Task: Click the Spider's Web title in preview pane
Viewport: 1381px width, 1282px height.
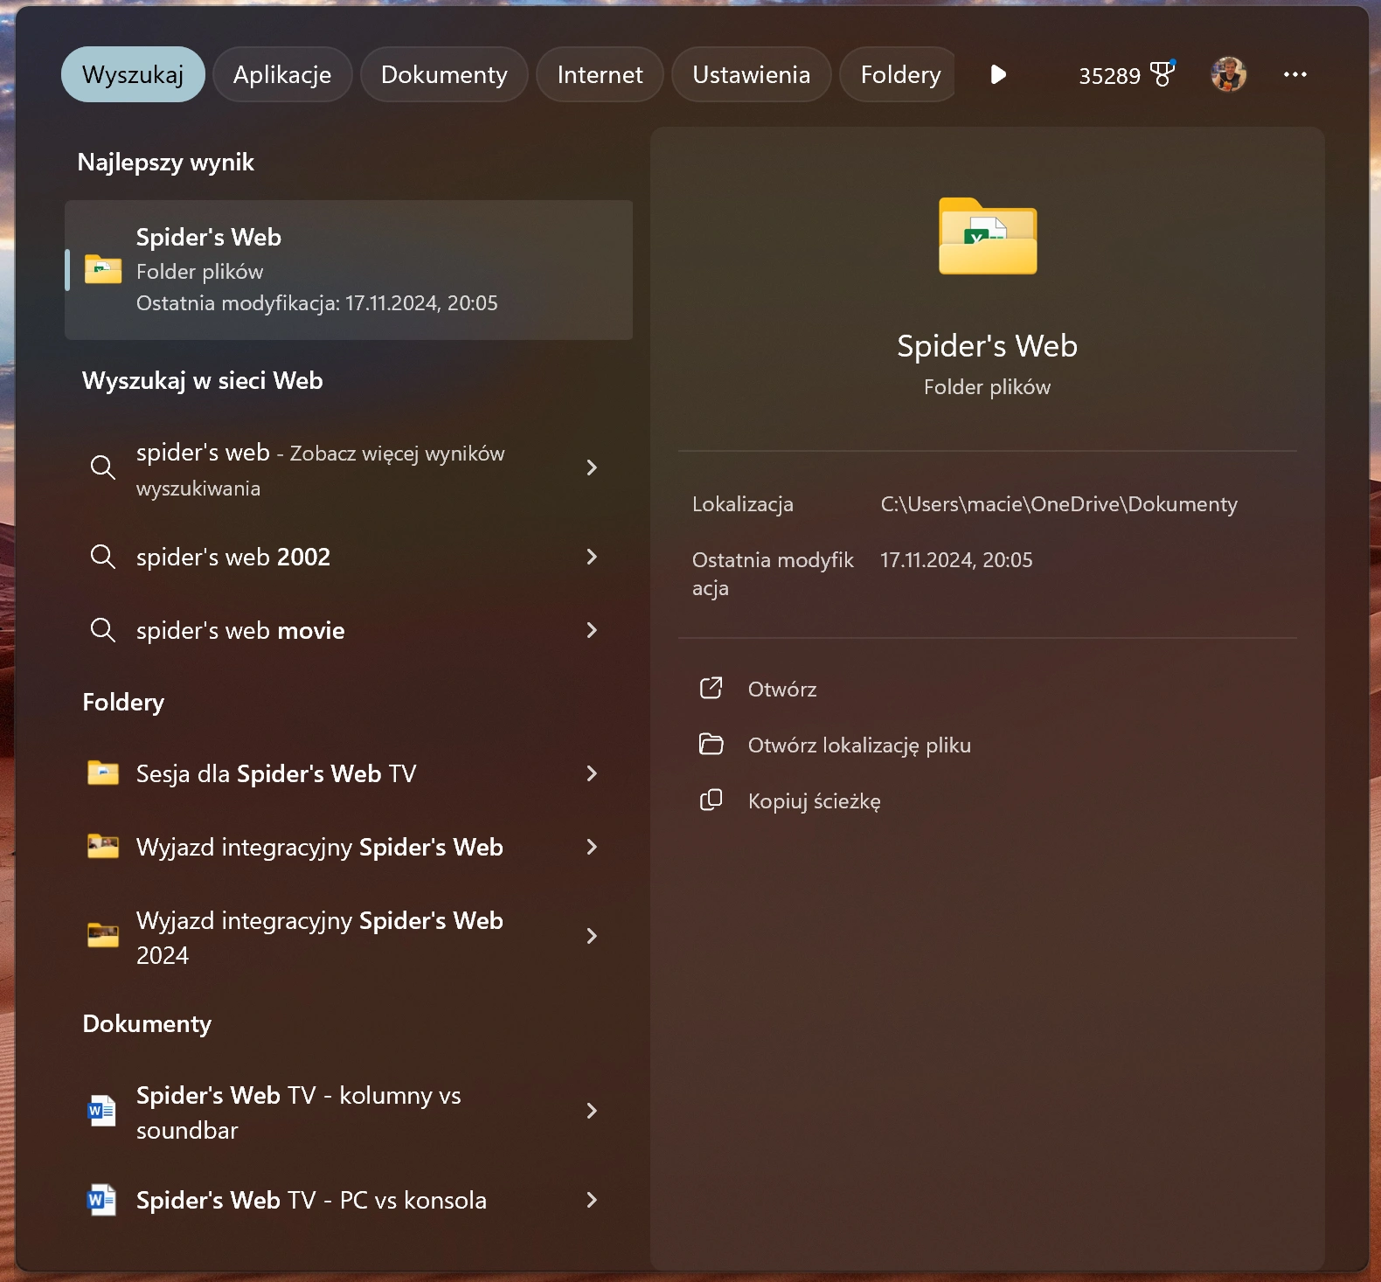Action: pyautogui.click(x=988, y=346)
